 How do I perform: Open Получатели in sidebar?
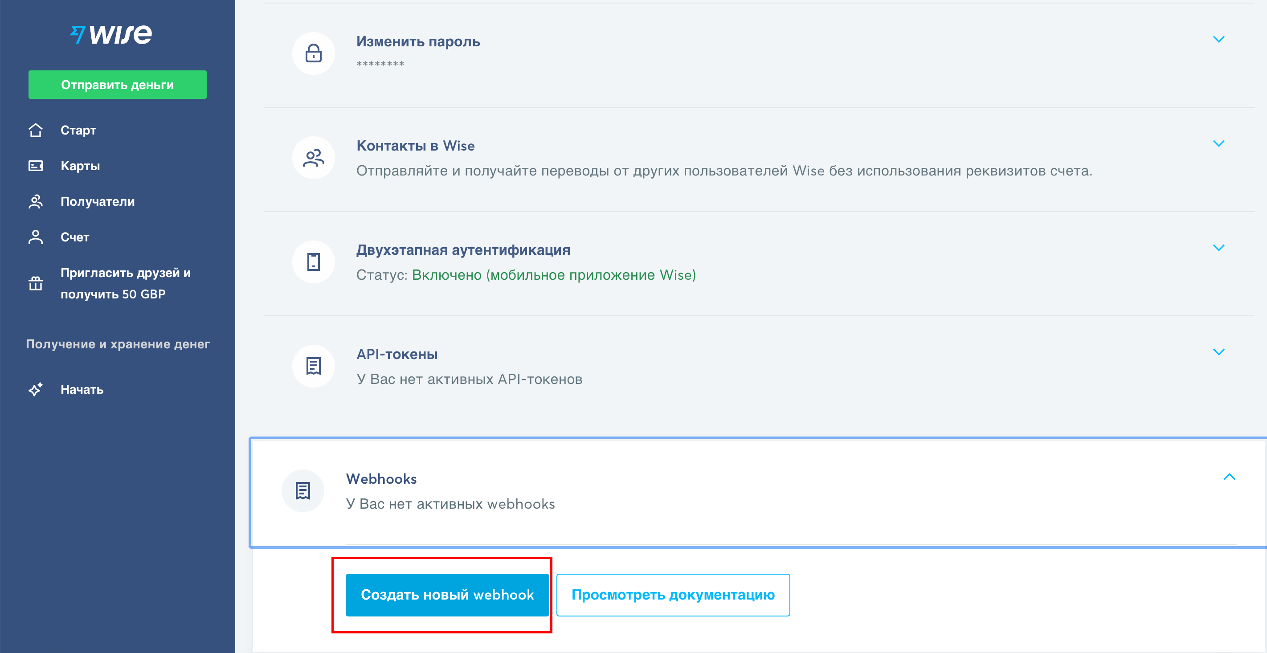tap(98, 202)
